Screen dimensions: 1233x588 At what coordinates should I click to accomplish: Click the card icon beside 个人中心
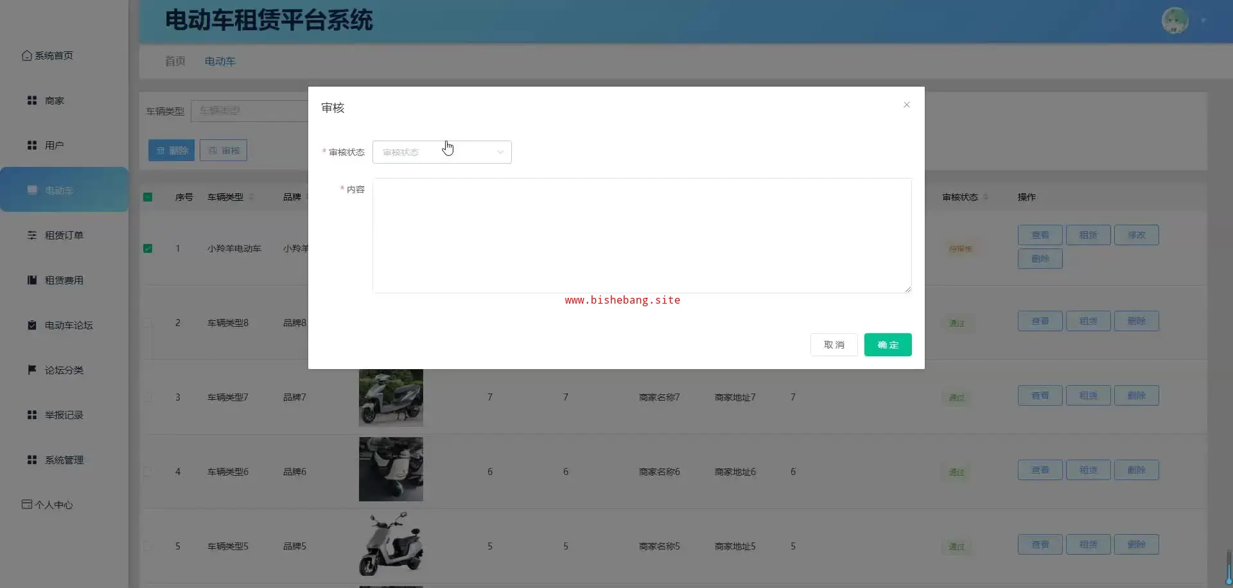[x=27, y=505]
